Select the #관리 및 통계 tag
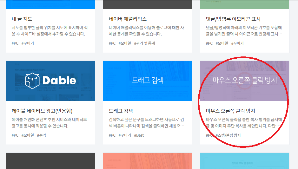This screenshot has height=169, width=298. (144, 43)
